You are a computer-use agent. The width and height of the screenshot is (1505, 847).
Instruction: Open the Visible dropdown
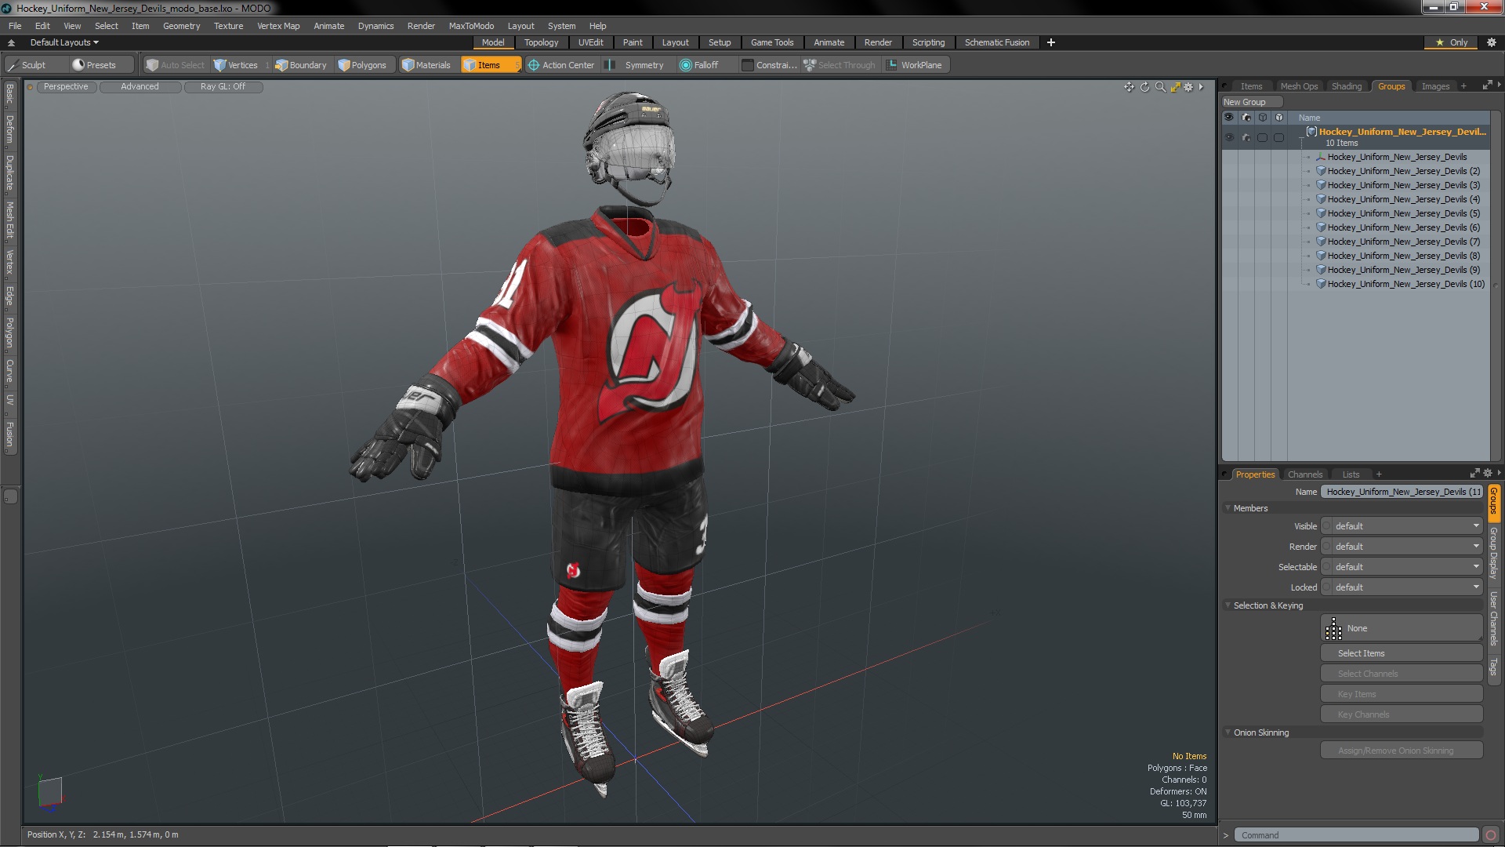[1402, 526]
